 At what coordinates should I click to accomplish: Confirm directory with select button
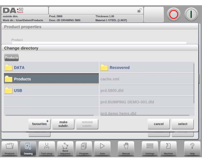[183, 124]
